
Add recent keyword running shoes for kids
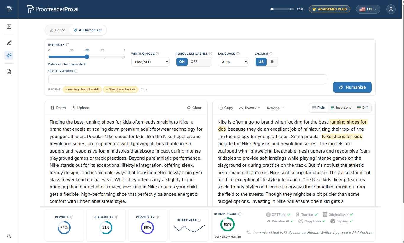pos(82,89)
